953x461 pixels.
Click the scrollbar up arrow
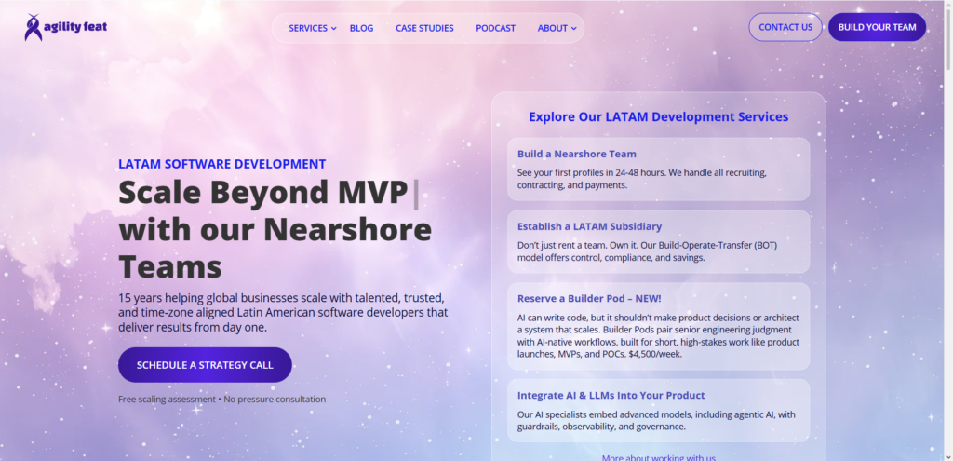(947, 5)
